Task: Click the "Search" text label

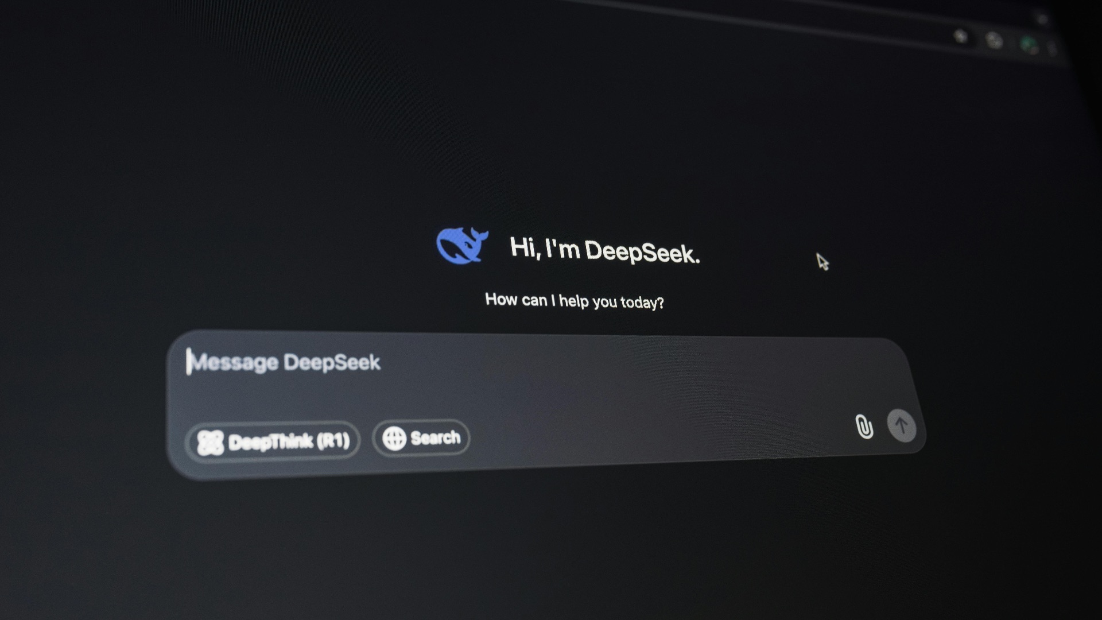Action: click(435, 437)
